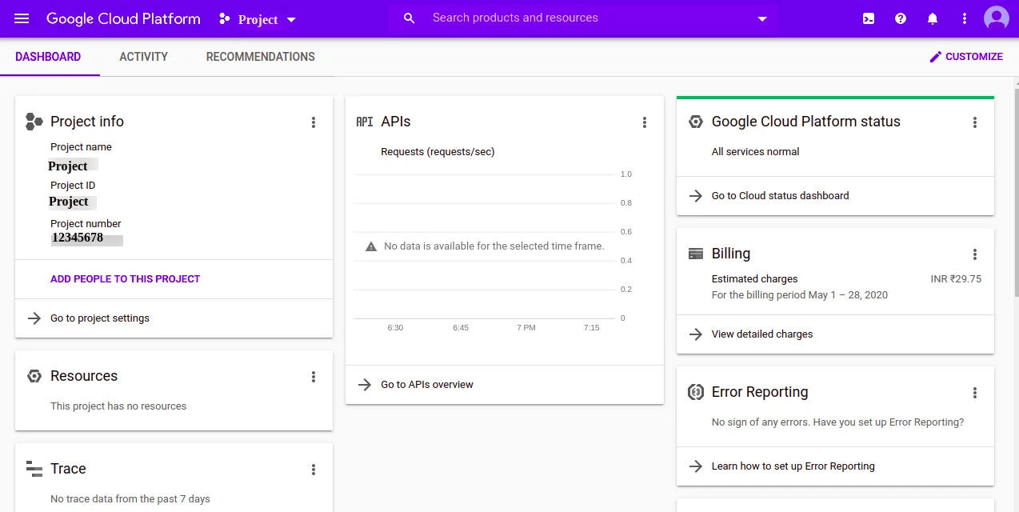Open Project info card options menu

click(x=314, y=122)
